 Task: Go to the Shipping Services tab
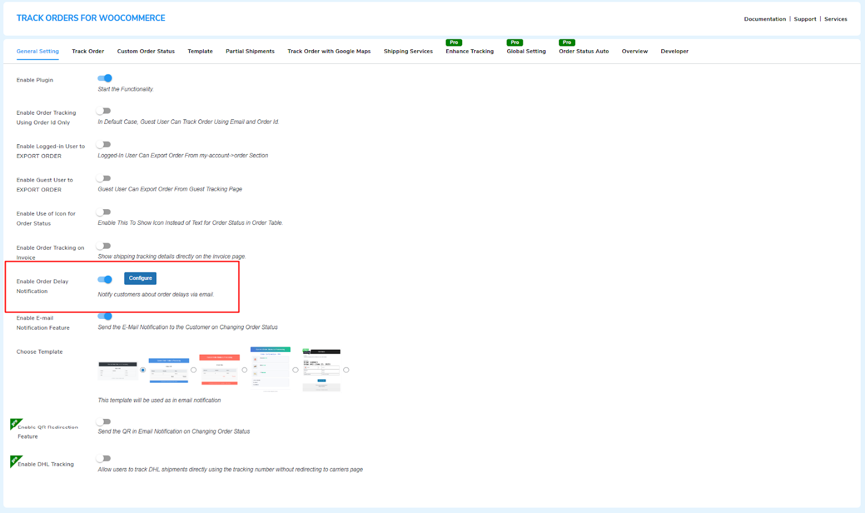(x=408, y=51)
